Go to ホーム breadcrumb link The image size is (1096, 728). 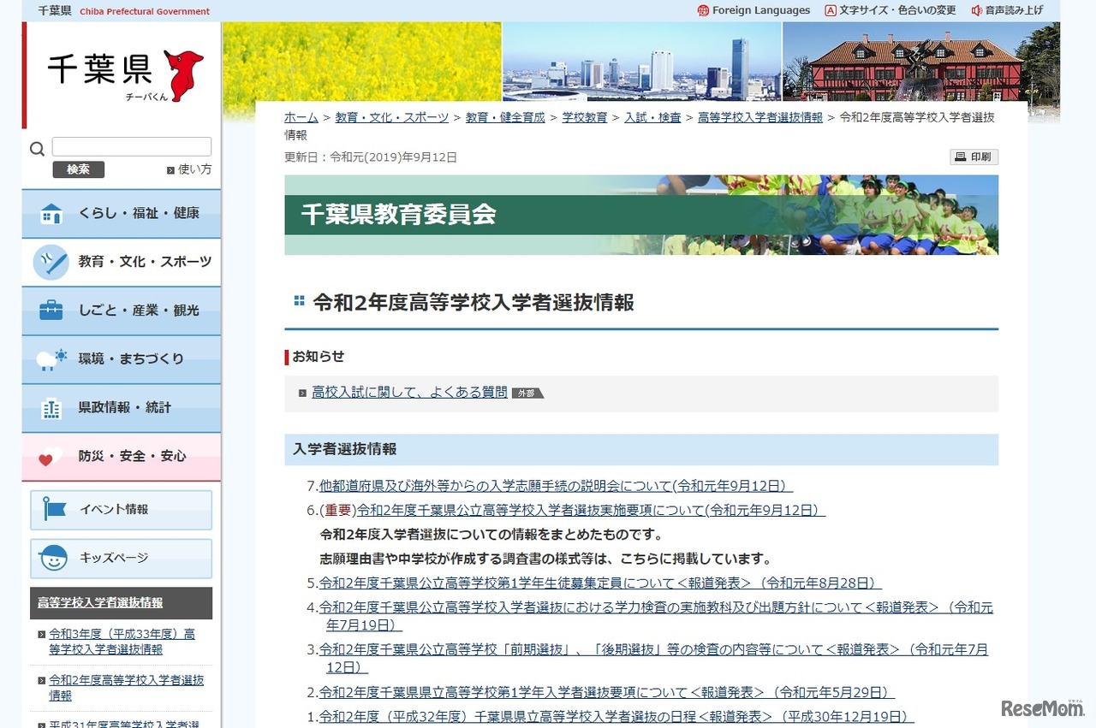click(x=301, y=118)
